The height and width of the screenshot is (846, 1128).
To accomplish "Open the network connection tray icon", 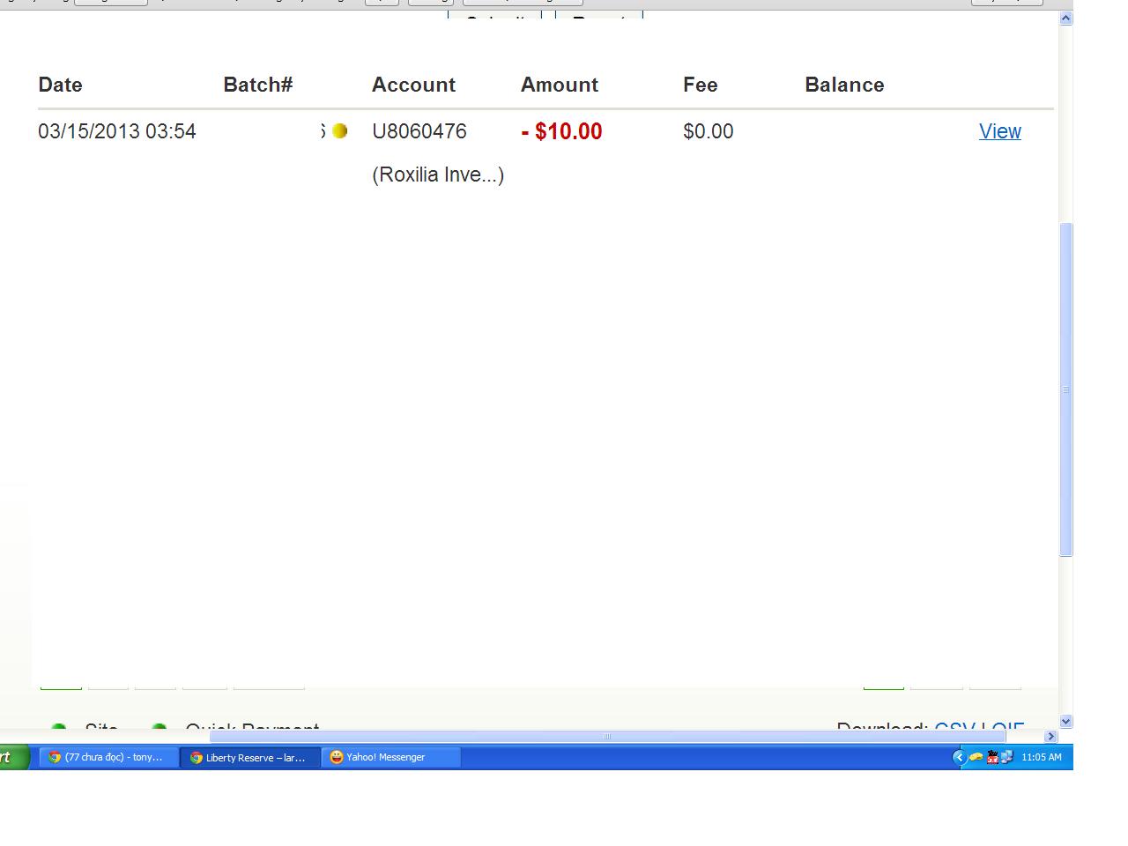I will 1006,757.
